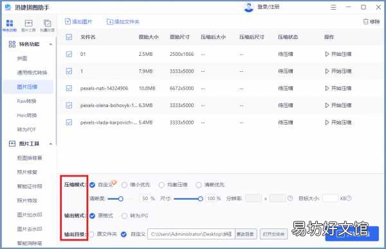
Task: Open 照片修复 in the sidebar
Action: [27, 172]
